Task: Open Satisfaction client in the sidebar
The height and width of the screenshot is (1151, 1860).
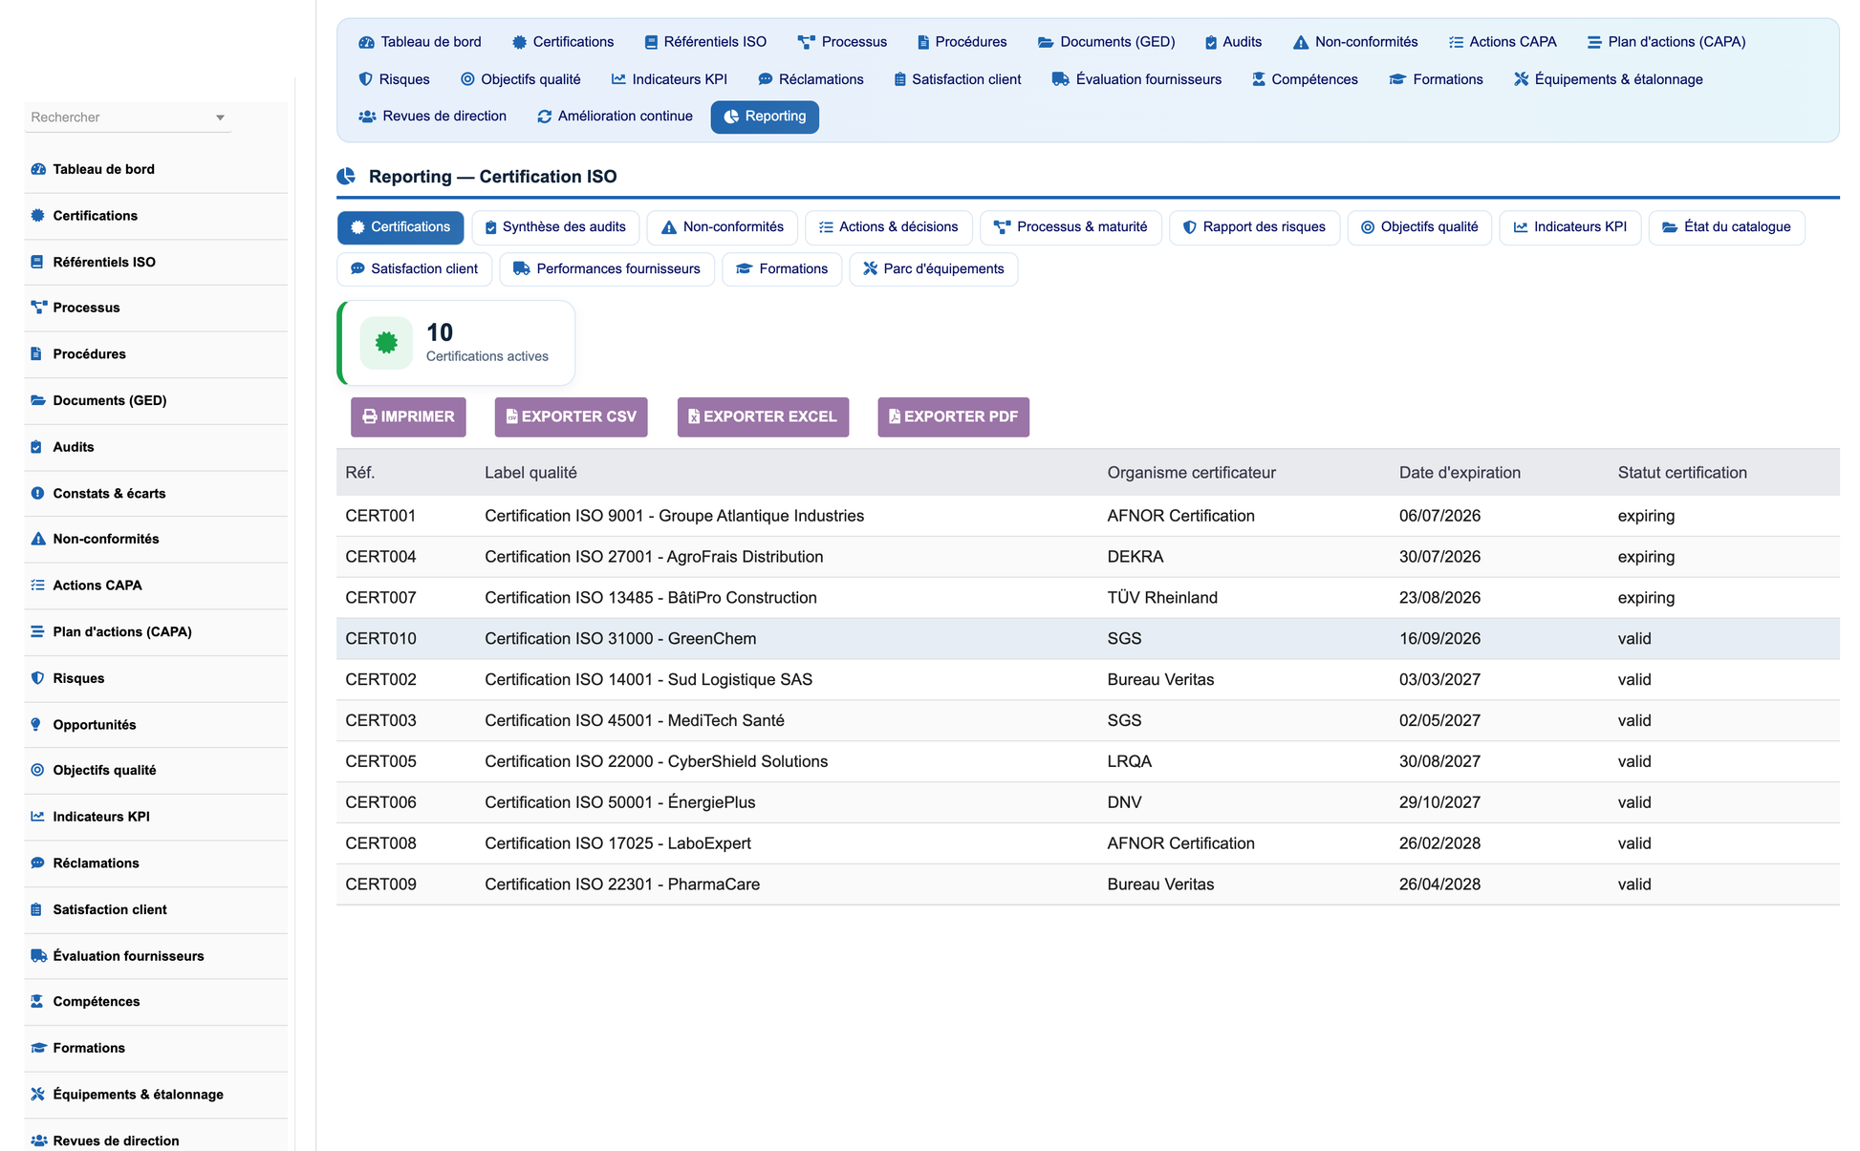Action: [x=156, y=910]
